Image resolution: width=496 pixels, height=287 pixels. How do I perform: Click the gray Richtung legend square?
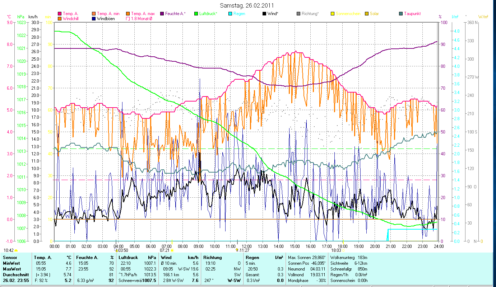click(x=298, y=14)
